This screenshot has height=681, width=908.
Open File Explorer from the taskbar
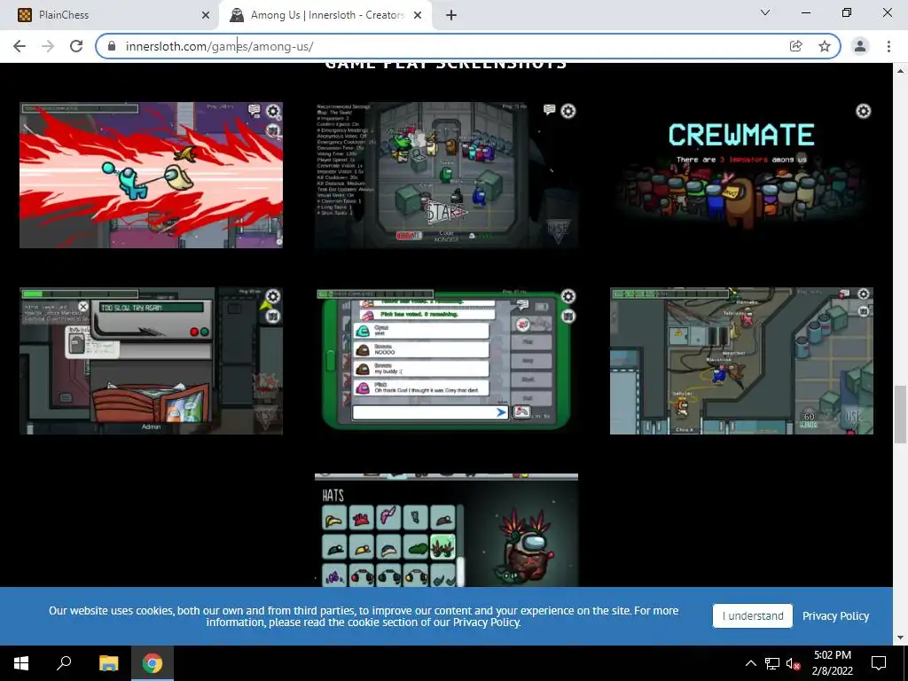point(108,663)
